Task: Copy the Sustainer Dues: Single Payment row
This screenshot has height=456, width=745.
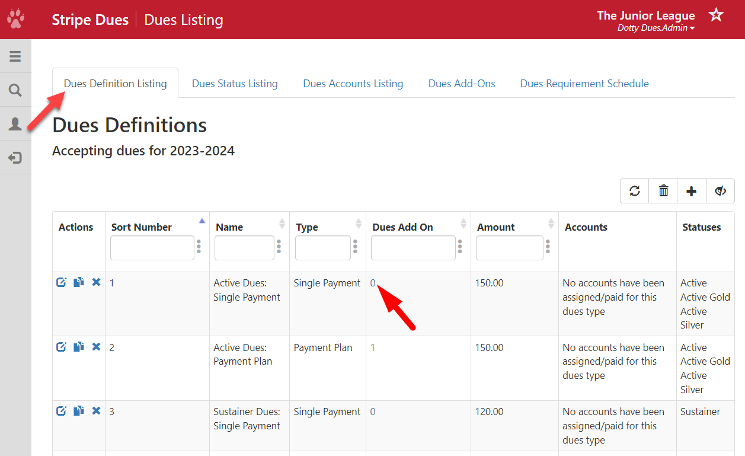Action: coord(78,411)
